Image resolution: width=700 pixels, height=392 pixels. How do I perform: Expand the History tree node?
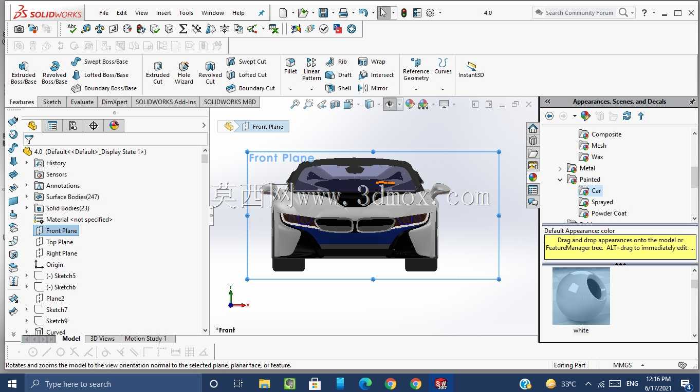[x=27, y=163]
